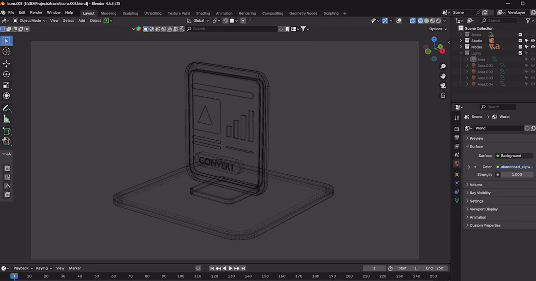Click the outliner filter funnel icon

528,21
